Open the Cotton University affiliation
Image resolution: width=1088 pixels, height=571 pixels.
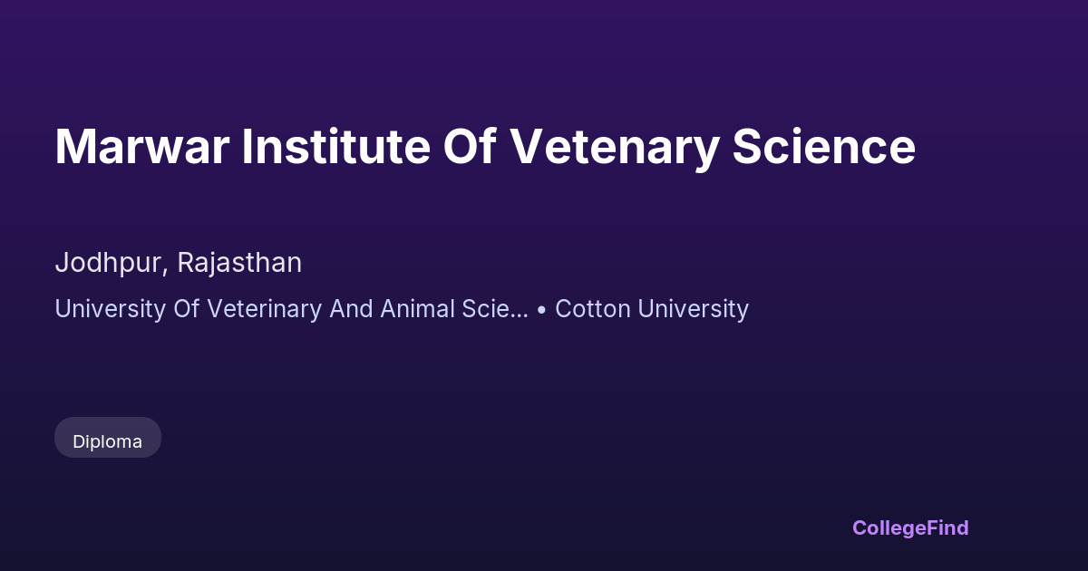(x=652, y=309)
